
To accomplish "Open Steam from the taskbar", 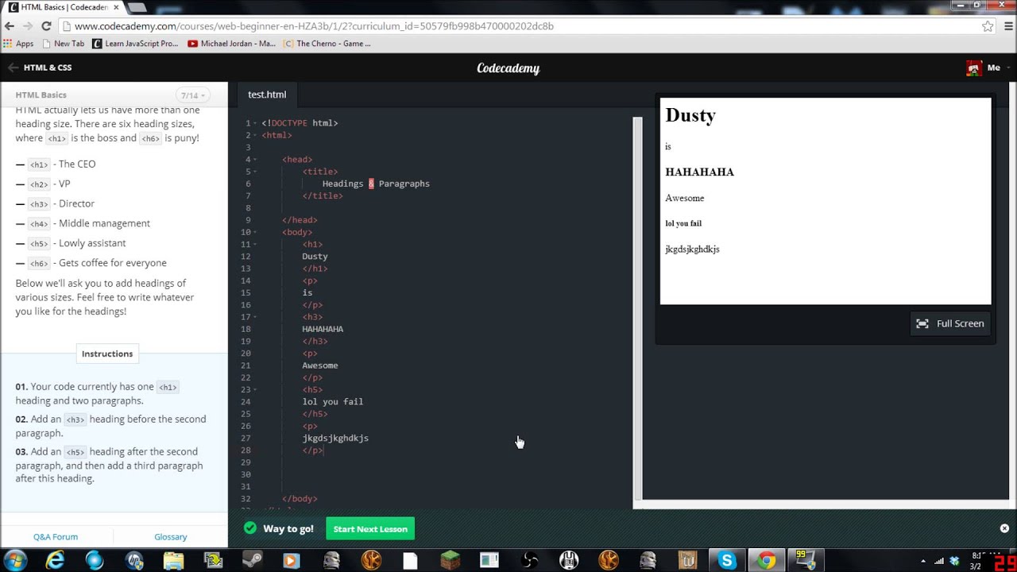I will pyautogui.click(x=252, y=561).
